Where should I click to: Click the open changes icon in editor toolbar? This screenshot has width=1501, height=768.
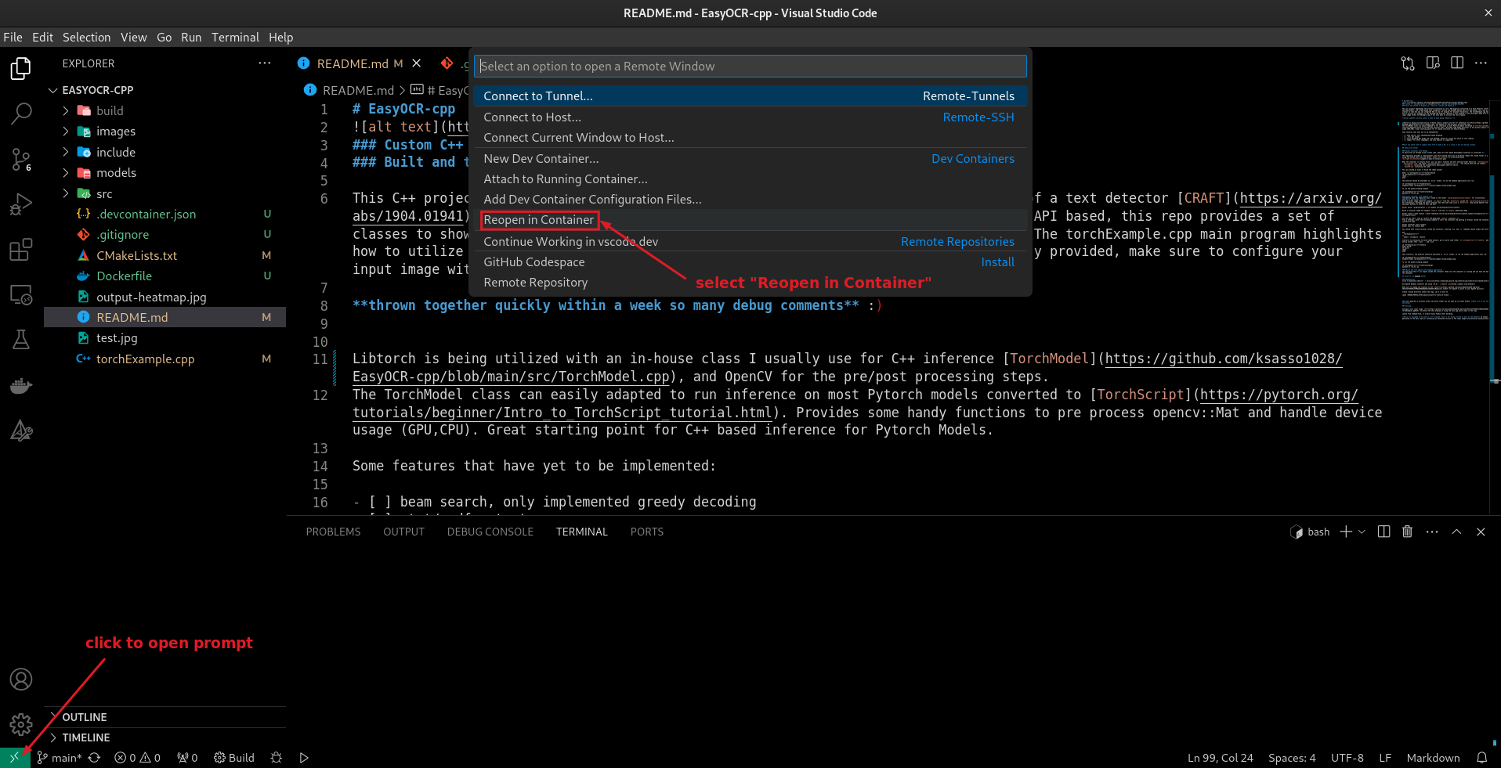1408,63
